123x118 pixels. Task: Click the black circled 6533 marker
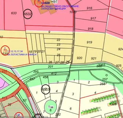pos(46,89)
